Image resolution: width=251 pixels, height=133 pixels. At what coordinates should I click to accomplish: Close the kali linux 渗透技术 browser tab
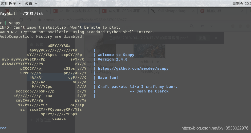point(96,11)
